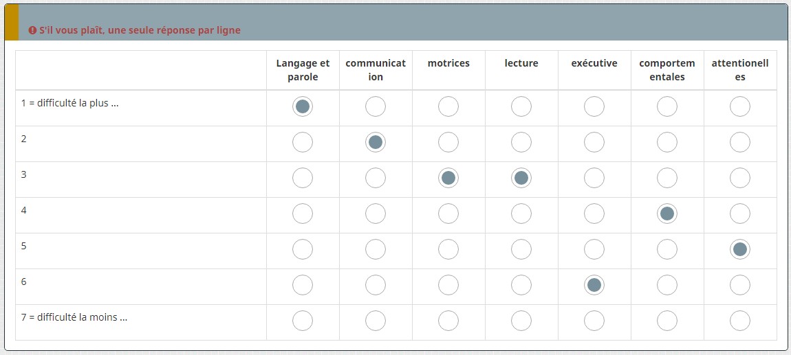Pick 'lecture' radio in row 5

(x=521, y=249)
